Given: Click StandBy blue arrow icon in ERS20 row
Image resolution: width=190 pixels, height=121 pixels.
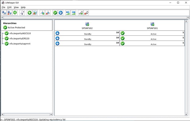Looking at the screenshot, I should coord(57,38).
